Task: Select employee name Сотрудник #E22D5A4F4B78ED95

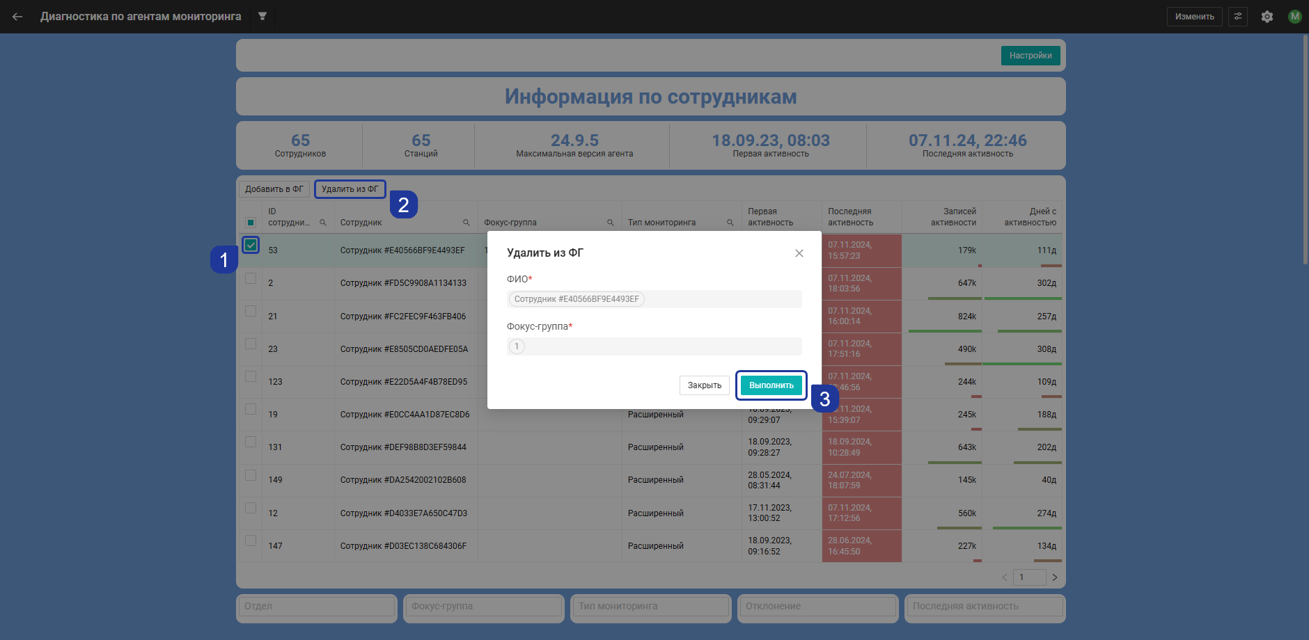Action: (x=404, y=382)
